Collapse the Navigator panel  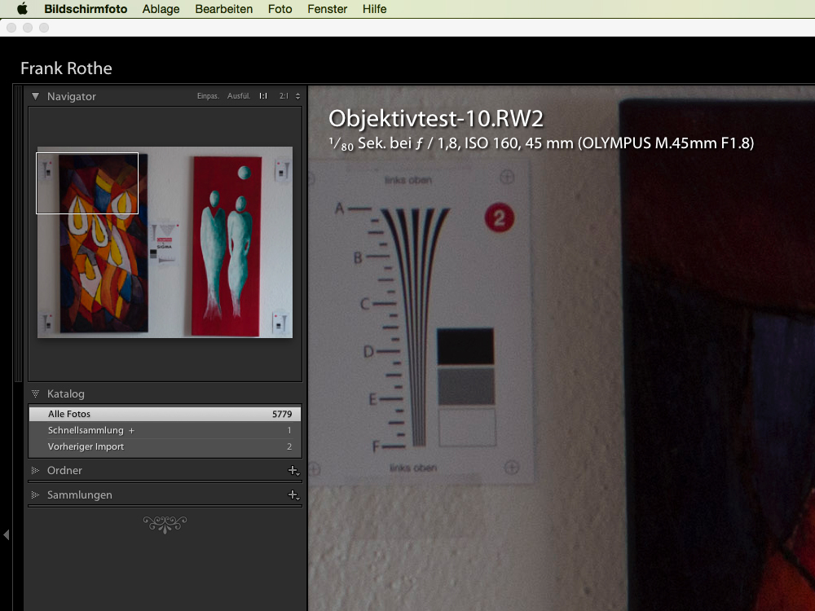[36, 96]
